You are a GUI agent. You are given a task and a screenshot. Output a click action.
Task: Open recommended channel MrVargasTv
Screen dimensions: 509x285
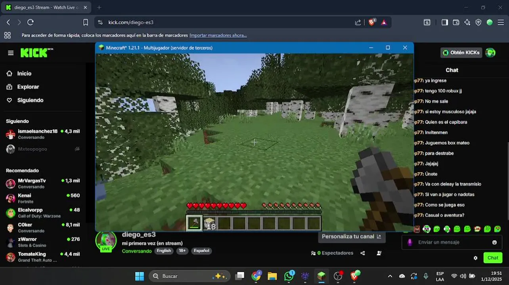(43, 183)
